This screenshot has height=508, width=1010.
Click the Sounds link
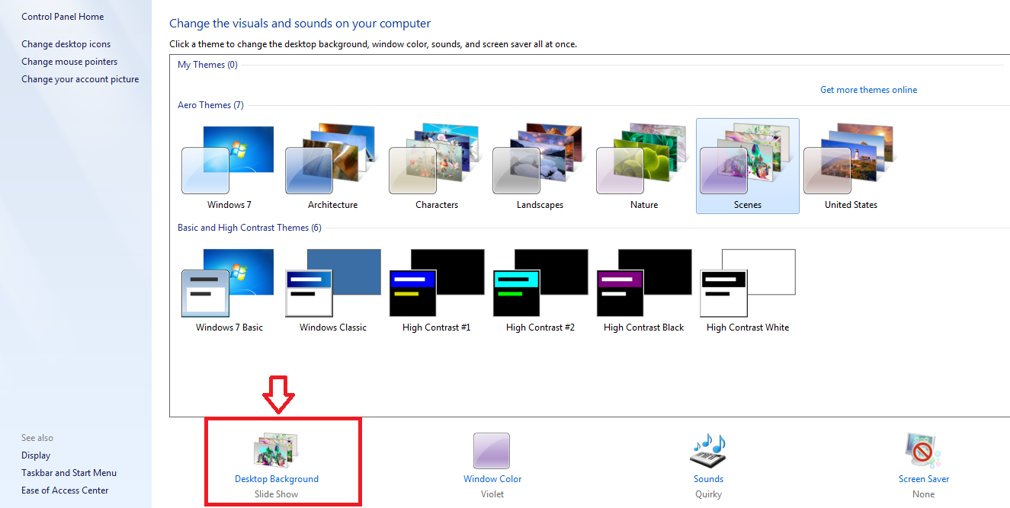click(708, 479)
